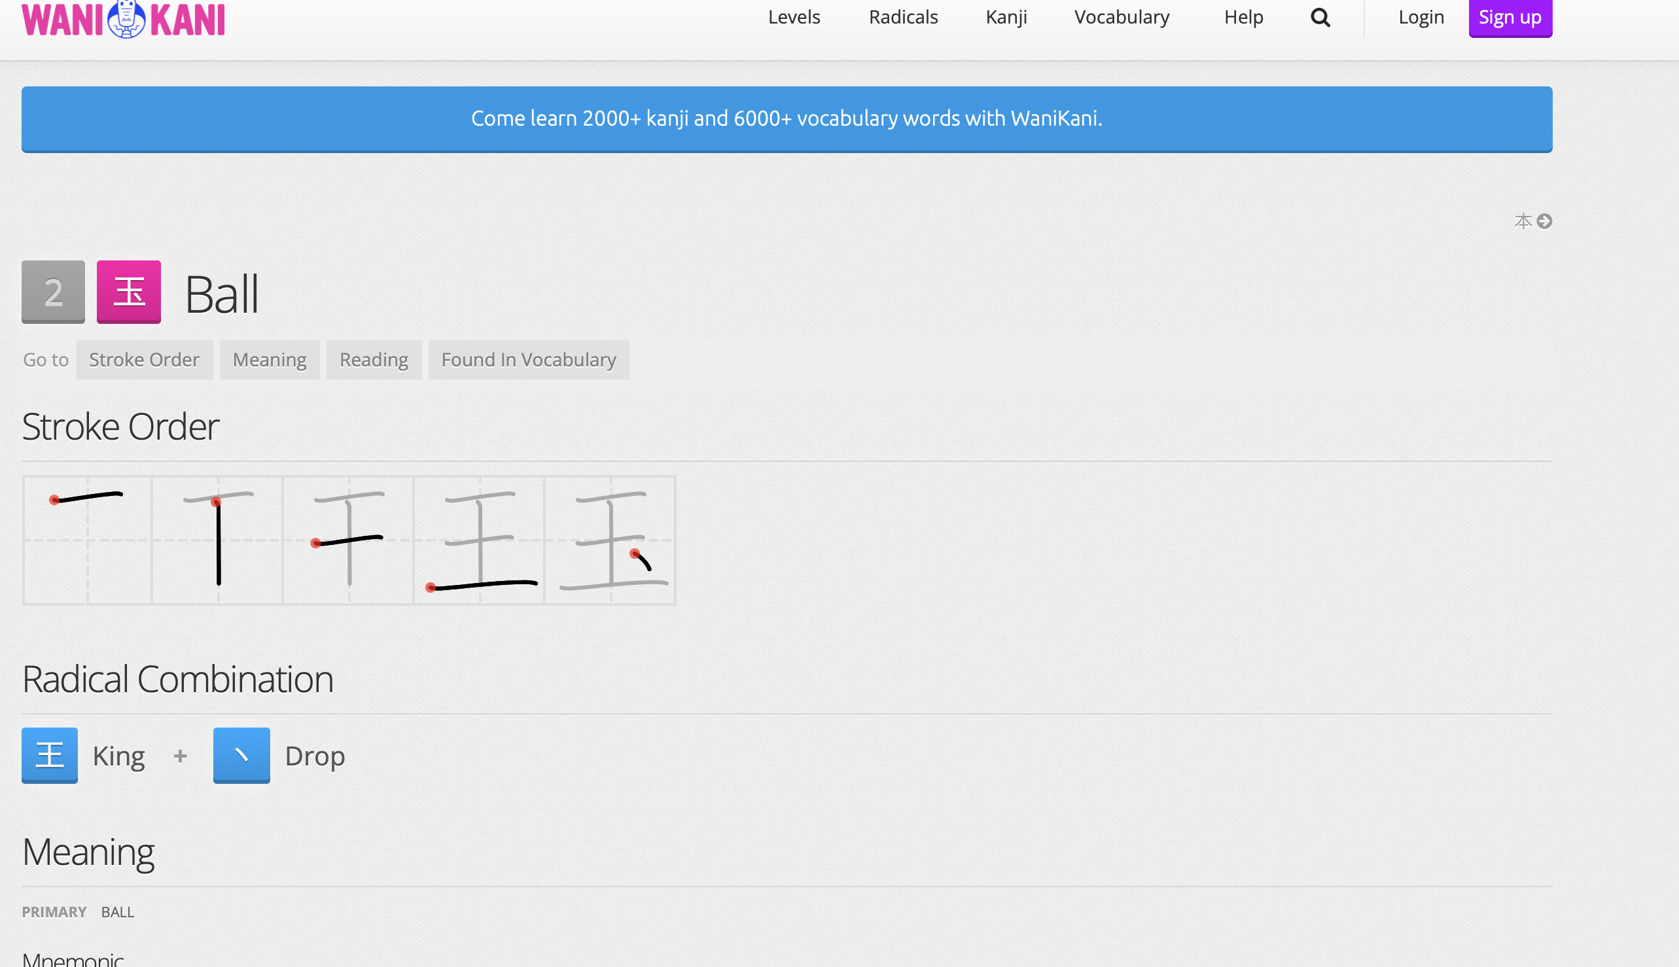Expand the Radicals navigation menu
1679x967 pixels.
pyautogui.click(x=902, y=17)
